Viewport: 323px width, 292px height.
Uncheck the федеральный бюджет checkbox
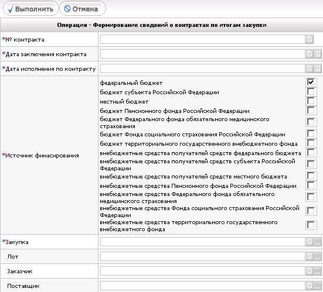coord(311,82)
